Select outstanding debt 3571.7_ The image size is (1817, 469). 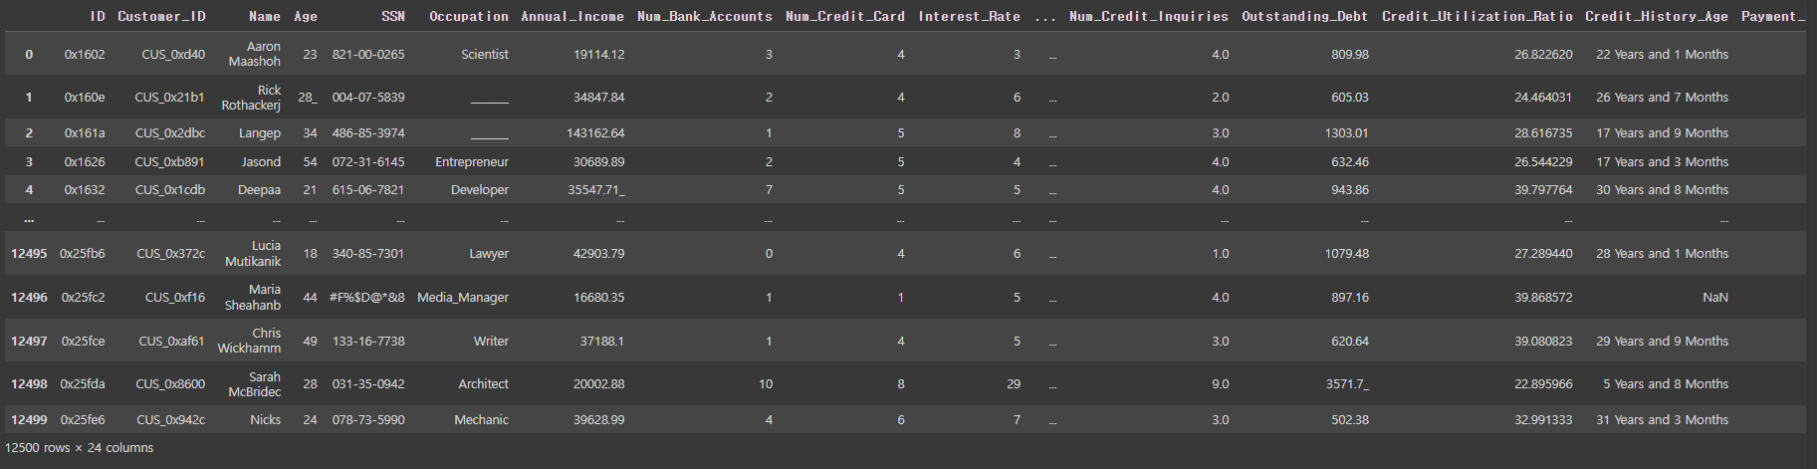[1347, 384]
